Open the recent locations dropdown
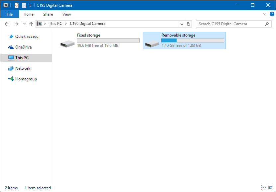 click(x=25, y=24)
